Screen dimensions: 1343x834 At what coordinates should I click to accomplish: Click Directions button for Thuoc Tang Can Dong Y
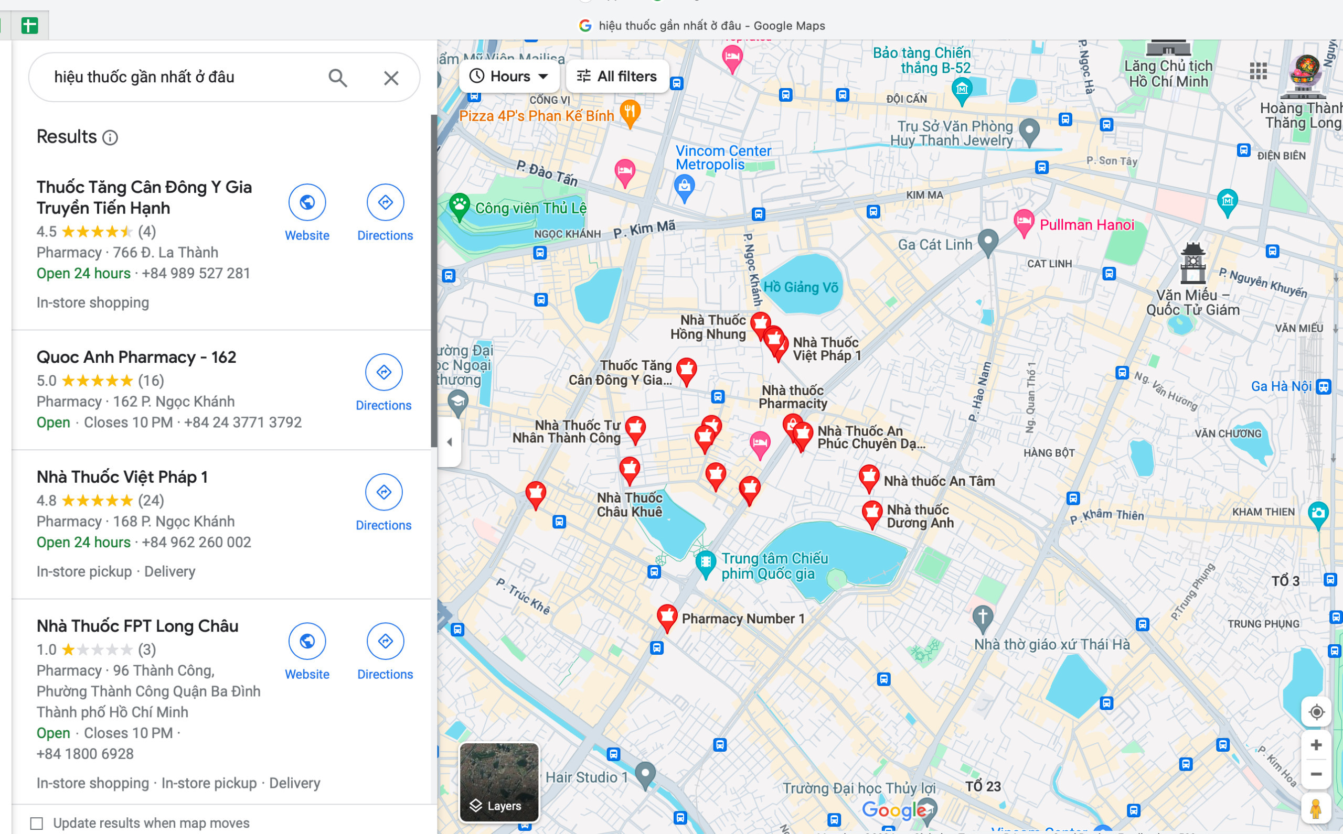point(383,202)
